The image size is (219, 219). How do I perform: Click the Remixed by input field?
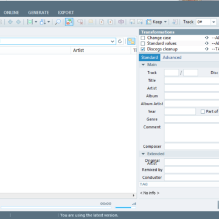(192, 170)
